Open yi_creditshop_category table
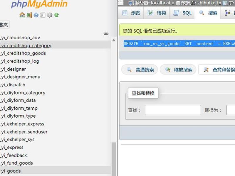Viewport: 235px width, 176px height. (x=26, y=45)
